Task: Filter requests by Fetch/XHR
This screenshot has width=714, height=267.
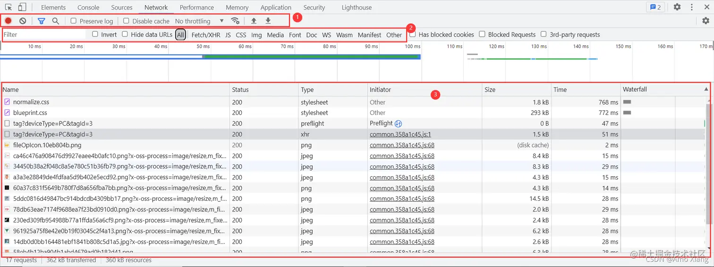Action: pyautogui.click(x=206, y=34)
